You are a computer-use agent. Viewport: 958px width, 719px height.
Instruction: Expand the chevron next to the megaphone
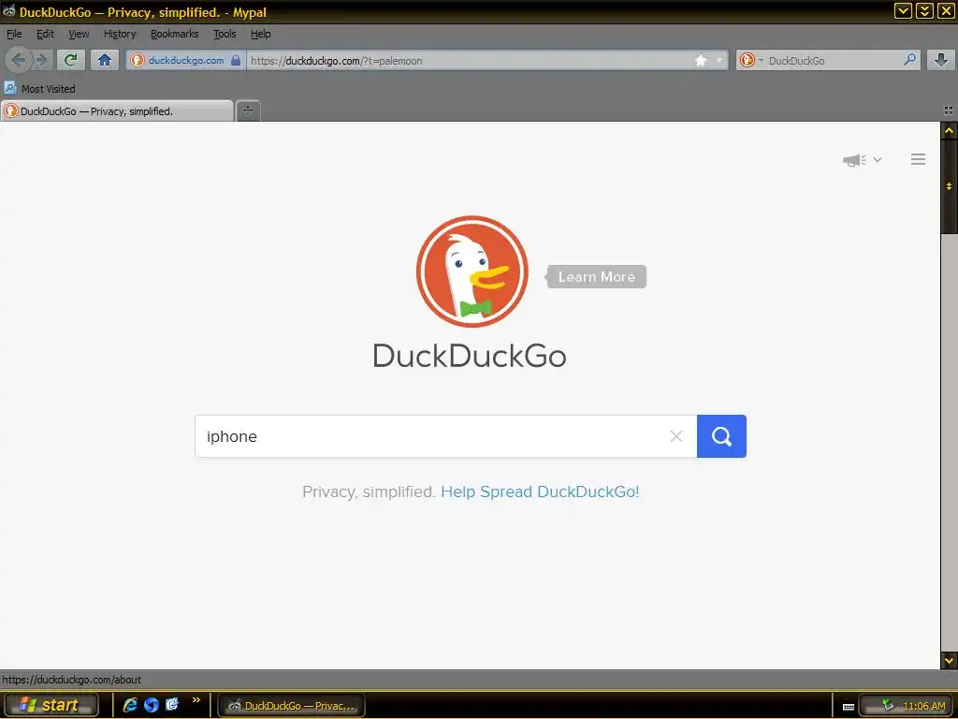(878, 159)
